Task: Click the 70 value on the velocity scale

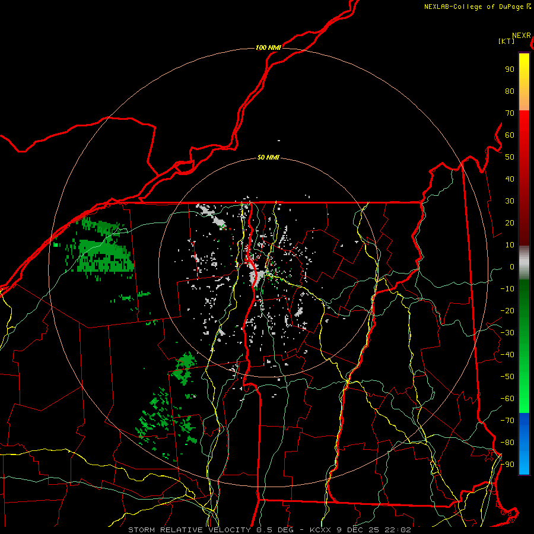Action: tap(510, 113)
